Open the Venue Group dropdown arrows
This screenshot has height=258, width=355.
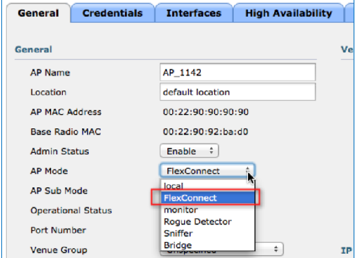276,249
